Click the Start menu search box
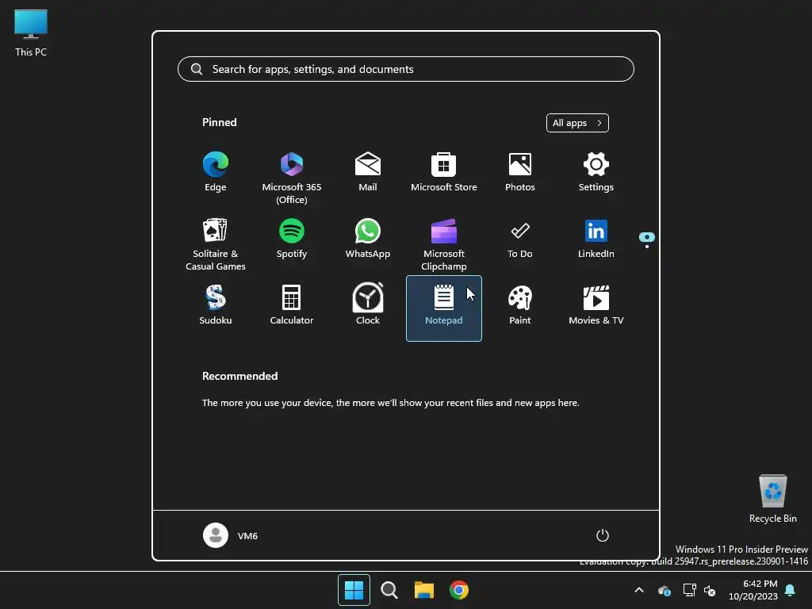The image size is (812, 609). (x=405, y=69)
